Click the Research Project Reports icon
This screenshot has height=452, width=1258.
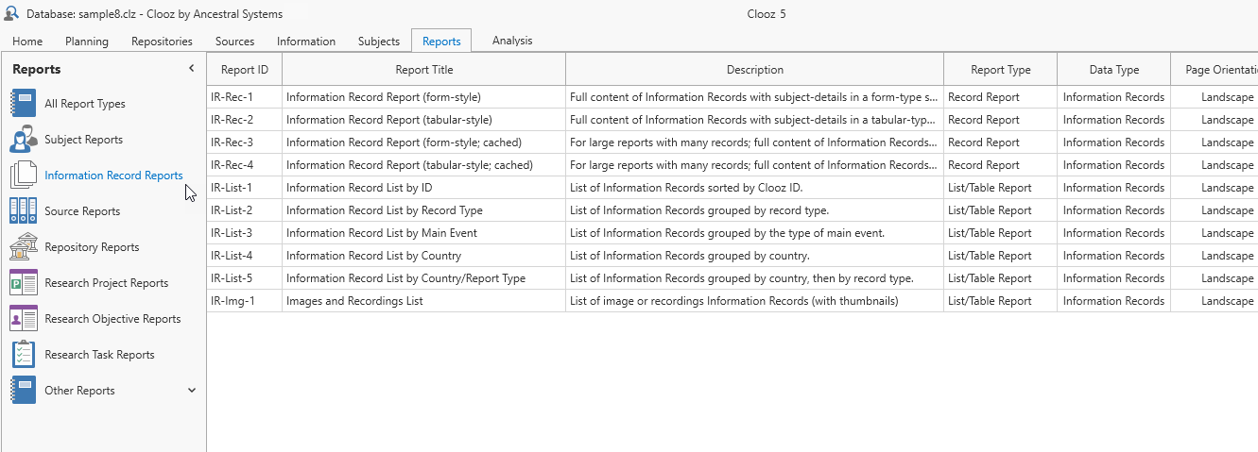click(x=23, y=283)
